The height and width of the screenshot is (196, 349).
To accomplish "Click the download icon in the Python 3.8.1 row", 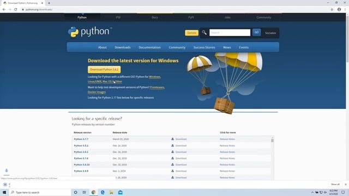I will pyautogui.click(x=172, y=152).
